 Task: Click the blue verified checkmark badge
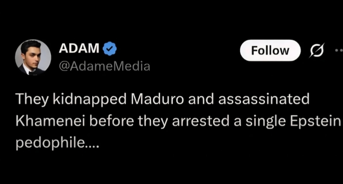[110, 49]
